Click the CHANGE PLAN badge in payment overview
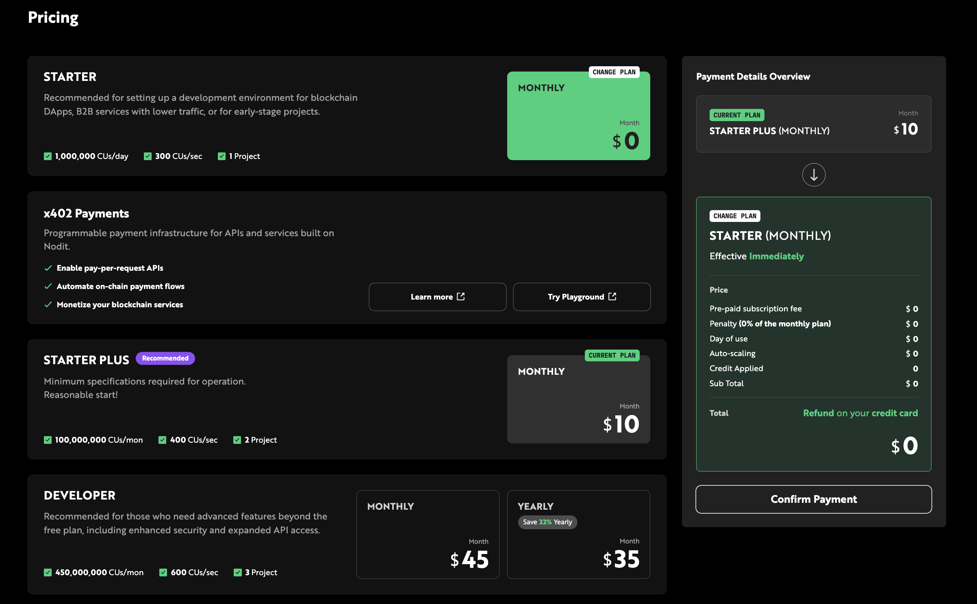The height and width of the screenshot is (604, 977). tap(734, 216)
